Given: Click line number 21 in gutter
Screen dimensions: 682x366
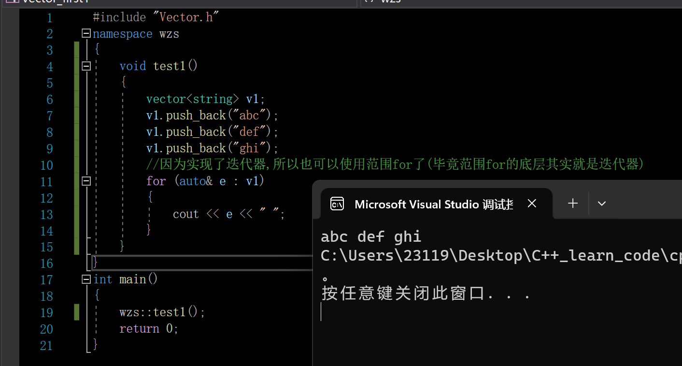Looking at the screenshot, I should (46, 346).
